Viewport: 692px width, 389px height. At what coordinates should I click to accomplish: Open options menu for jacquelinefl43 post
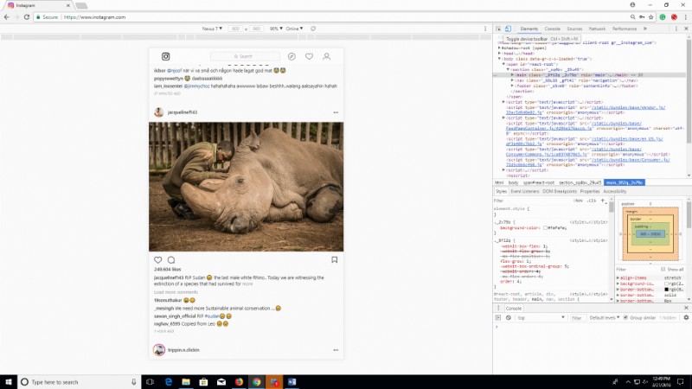pos(336,112)
